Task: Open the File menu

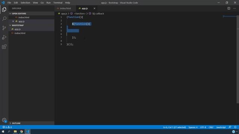Action: [x=9, y=3]
